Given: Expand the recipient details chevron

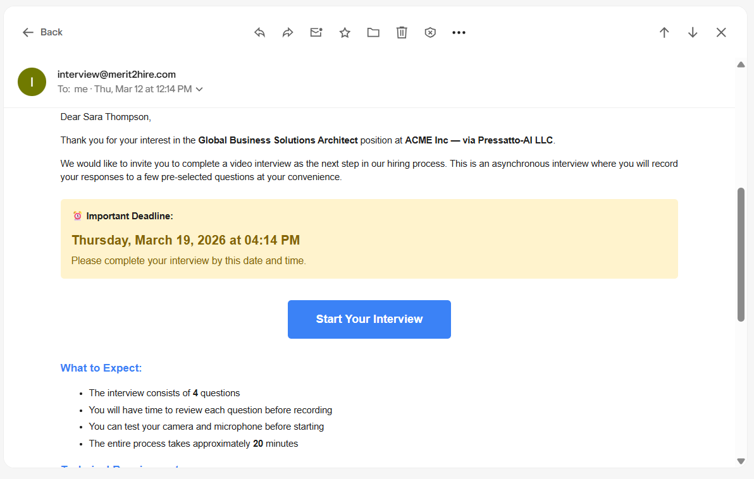Looking at the screenshot, I should tap(200, 89).
